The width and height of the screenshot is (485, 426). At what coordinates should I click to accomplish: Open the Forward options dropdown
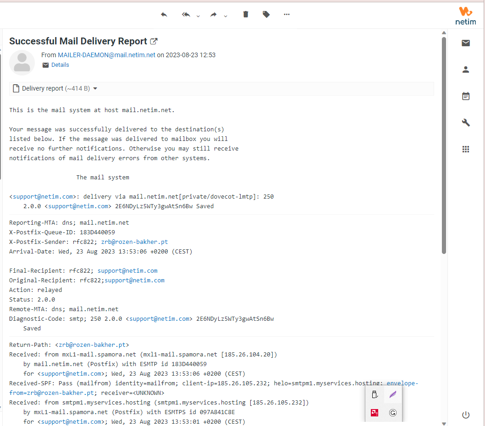(226, 16)
